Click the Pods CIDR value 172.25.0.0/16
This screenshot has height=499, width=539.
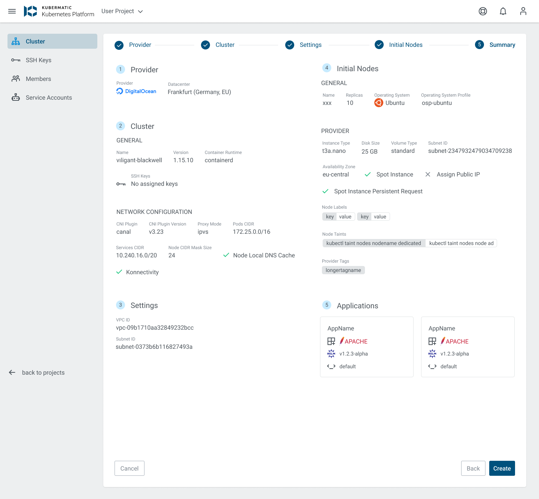[252, 232]
